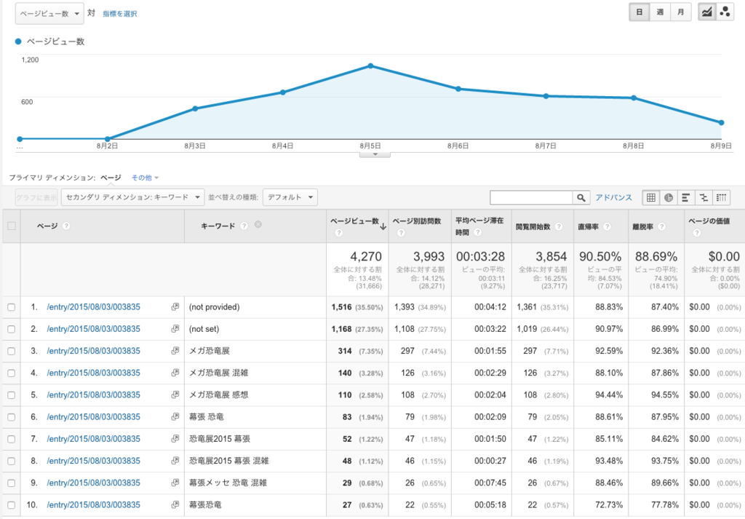Viewport: 745px width, 519px height.
Task: Open row 2 /entry/2015/08/03/003835 page link
Action: tap(94, 329)
